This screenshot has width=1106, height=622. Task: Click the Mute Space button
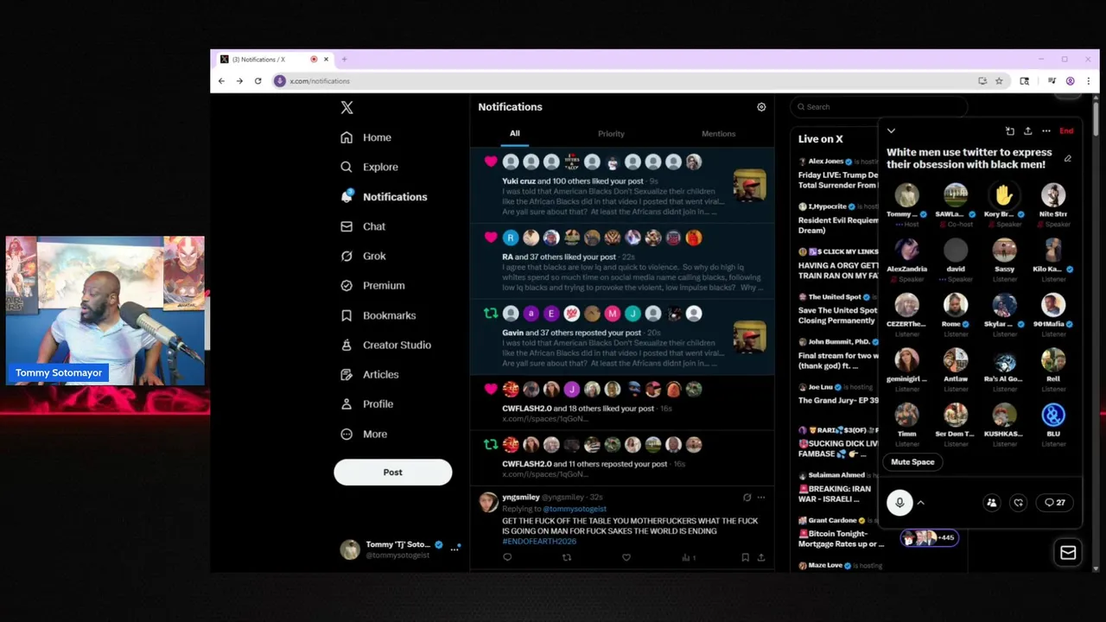pos(912,462)
